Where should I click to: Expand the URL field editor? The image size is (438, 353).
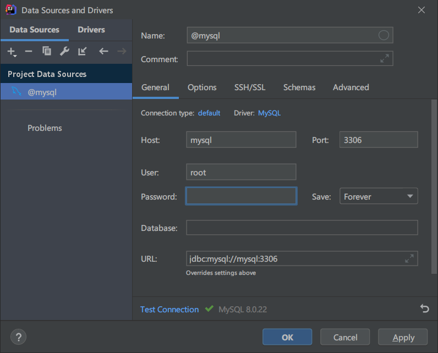pyautogui.click(x=409, y=258)
